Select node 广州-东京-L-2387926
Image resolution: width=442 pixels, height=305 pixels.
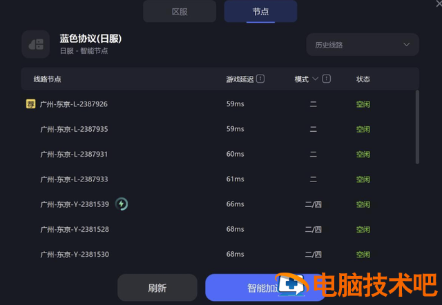click(x=220, y=104)
